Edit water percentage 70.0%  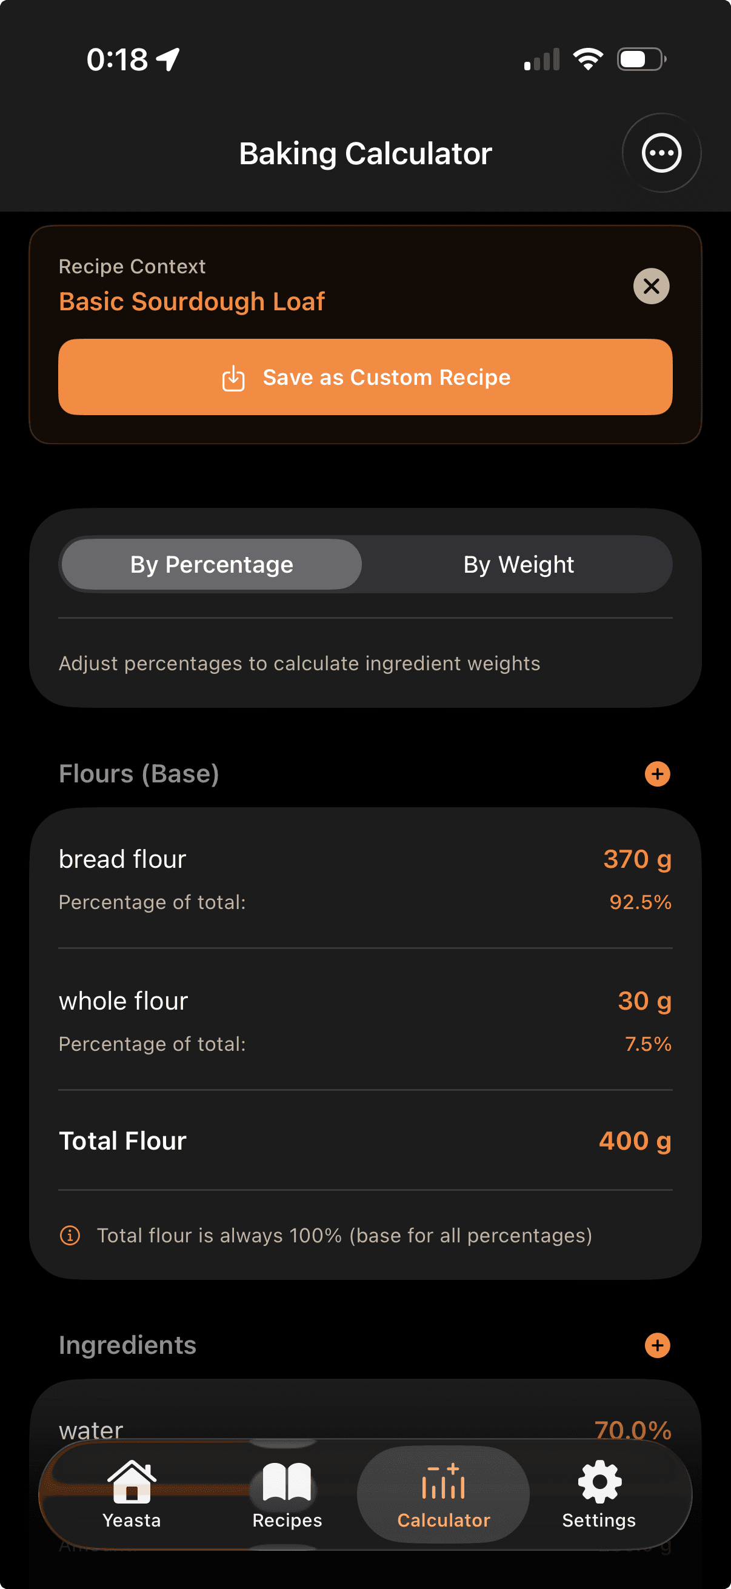(632, 1428)
